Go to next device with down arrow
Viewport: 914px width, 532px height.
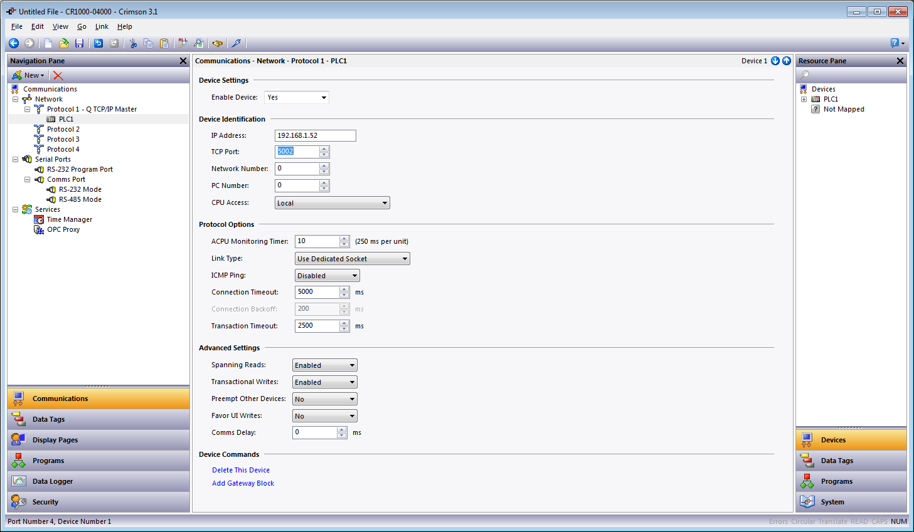tap(775, 61)
